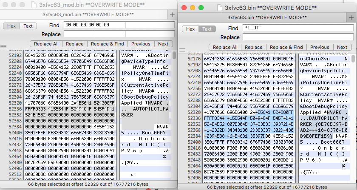Click offset 52336 in 3xfvc63_mod.bin window
357x190 pixels.
coord(15,109)
